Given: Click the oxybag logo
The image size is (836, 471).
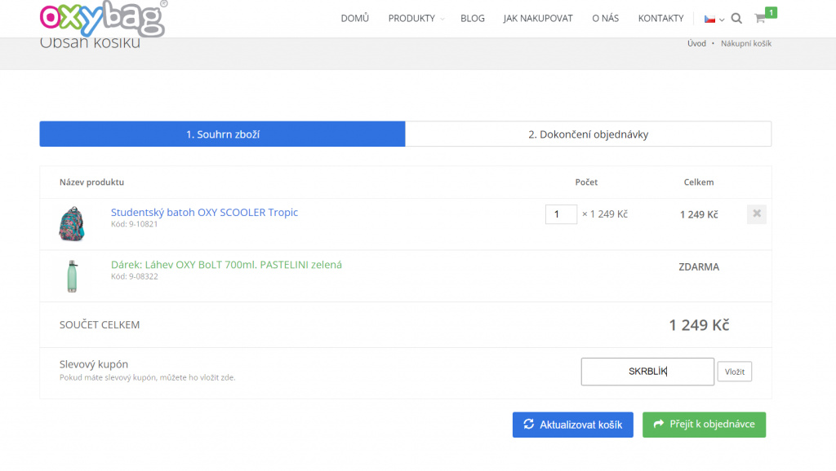Looking at the screenshot, I should (x=104, y=19).
